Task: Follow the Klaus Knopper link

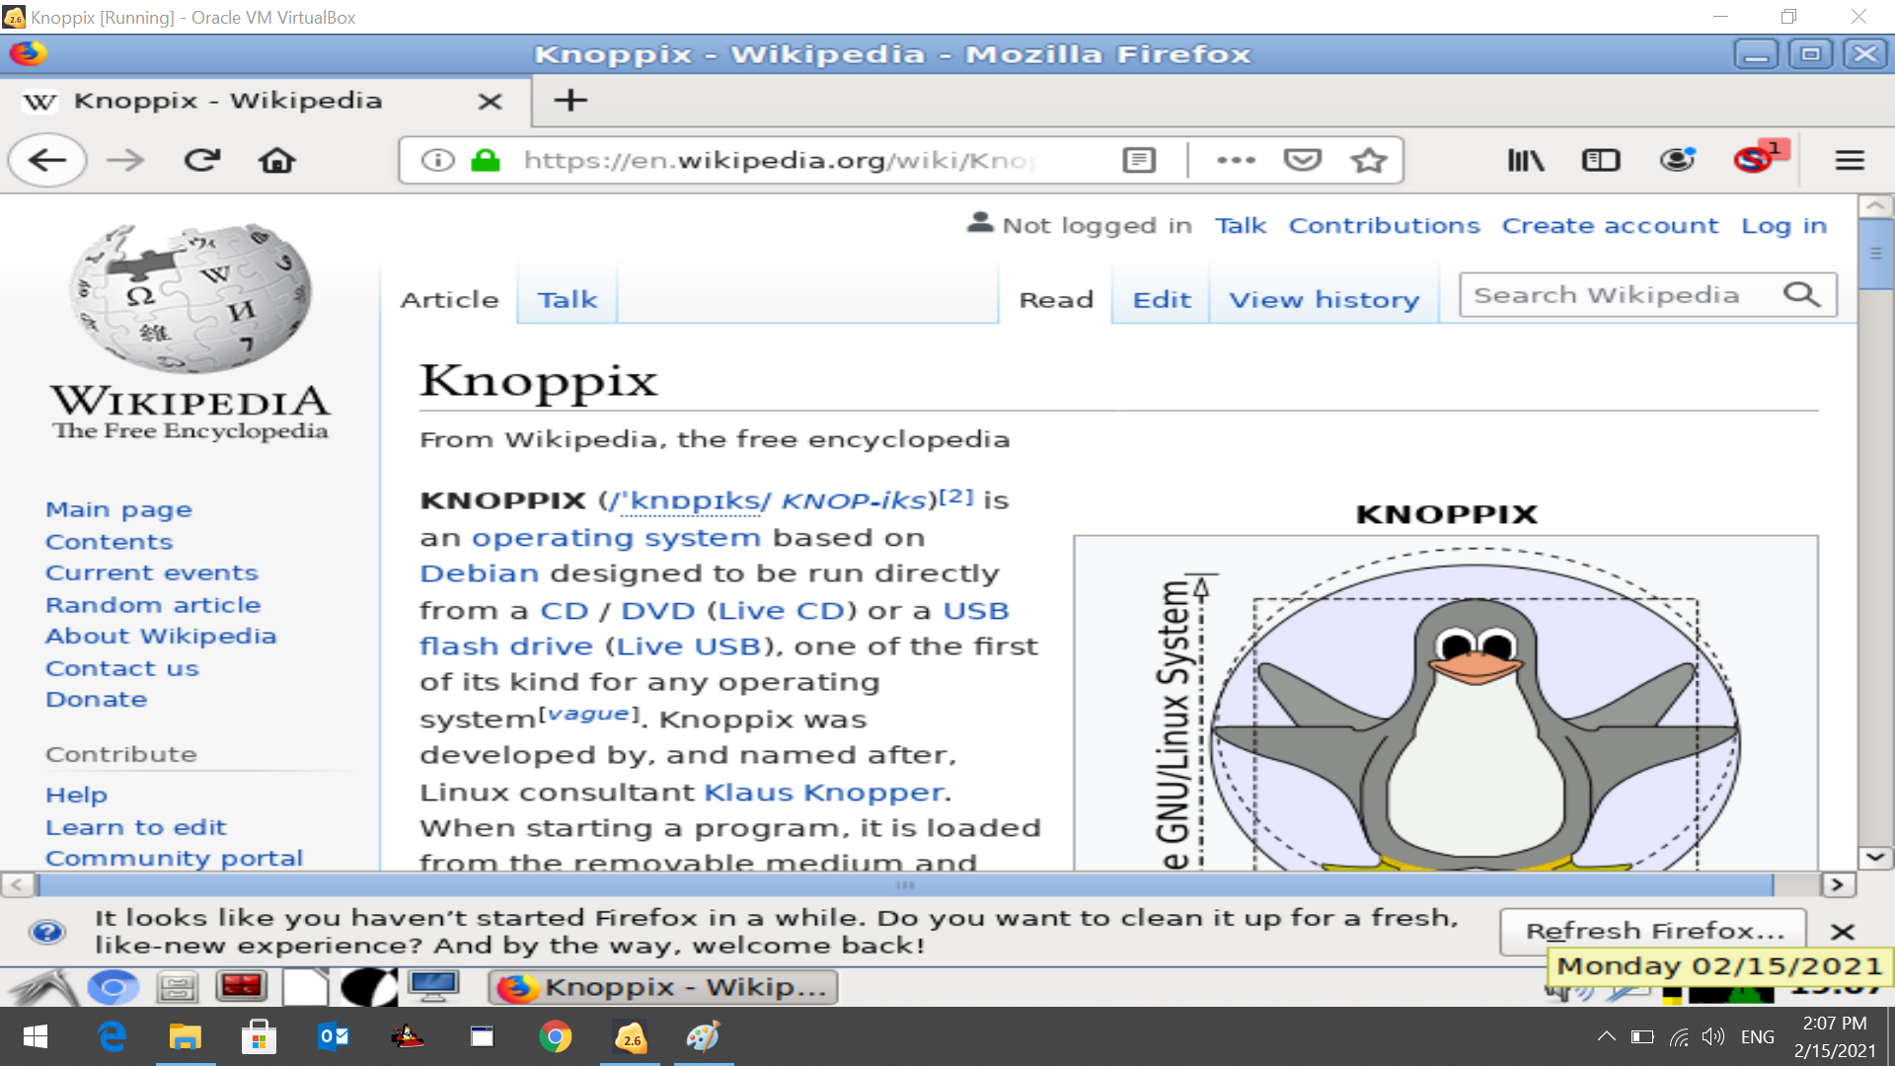Action: coord(822,792)
